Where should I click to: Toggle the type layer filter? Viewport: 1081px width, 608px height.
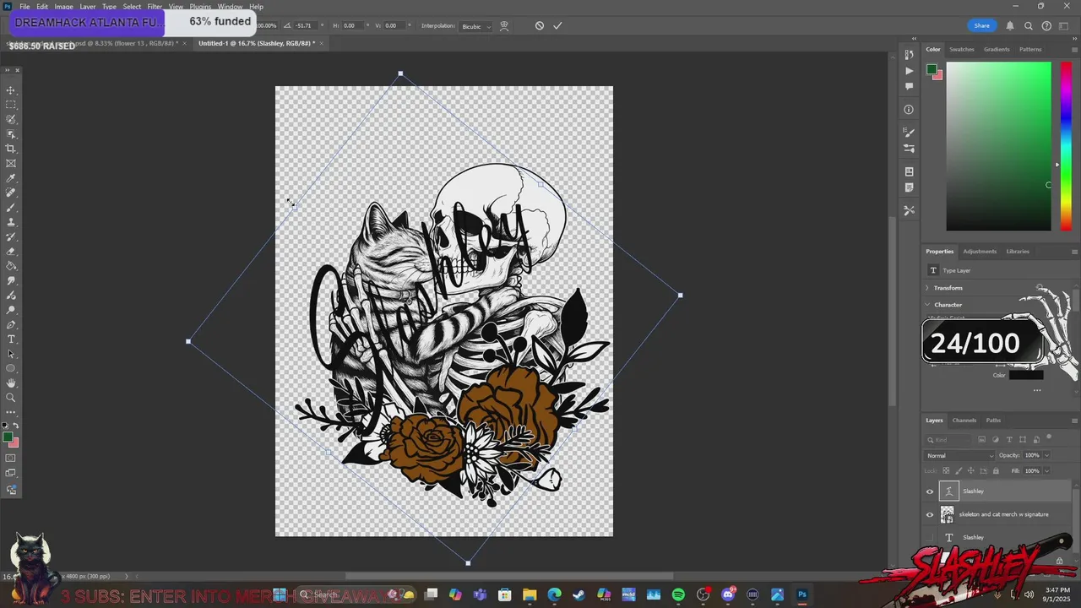[1008, 439]
